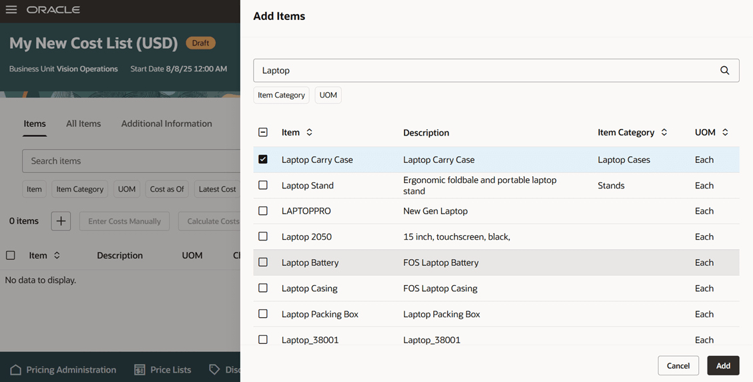
Task: Click the search magnifier icon in Add Items
Action: coord(725,70)
